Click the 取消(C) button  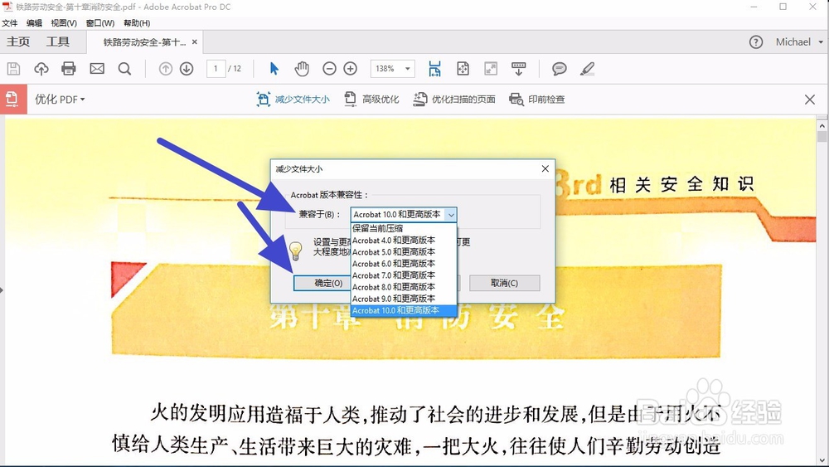(504, 283)
